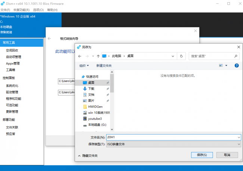Select 驱动管理 in Dism++ sidebar
Screen dimensions: 243x171
(x=12, y=92)
